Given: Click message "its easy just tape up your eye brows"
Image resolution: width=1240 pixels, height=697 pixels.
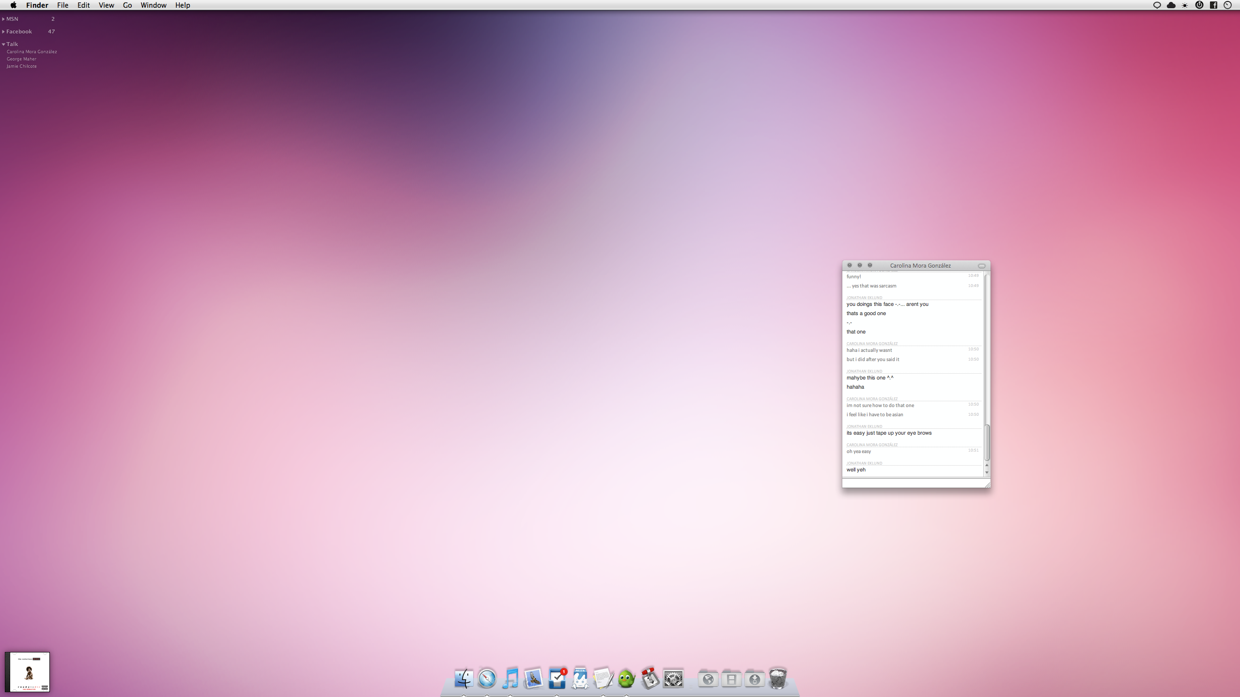Looking at the screenshot, I should (889, 433).
